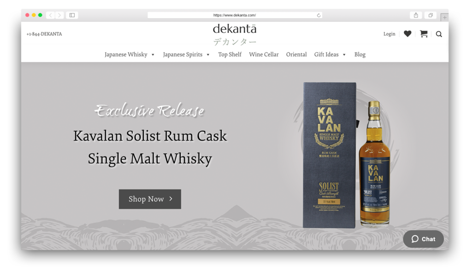Screen dimensions: 472x267
Task: Focus the dekanta.com address bar
Action: tap(235, 15)
